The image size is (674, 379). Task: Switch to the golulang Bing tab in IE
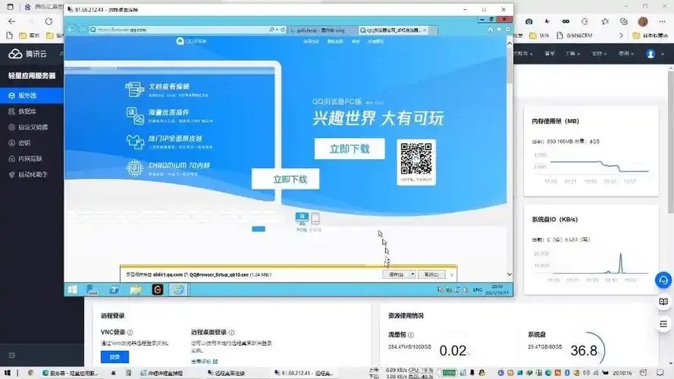(321, 30)
